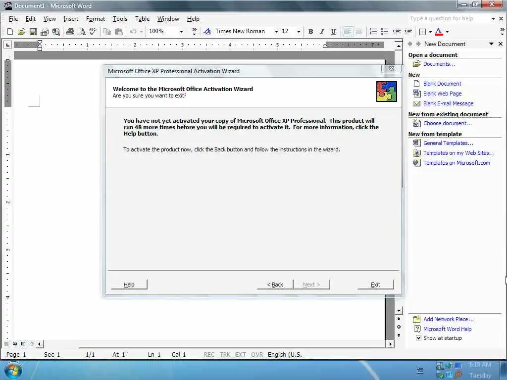Apply Numbering list formatting
The width and height of the screenshot is (507, 380).
373,31
